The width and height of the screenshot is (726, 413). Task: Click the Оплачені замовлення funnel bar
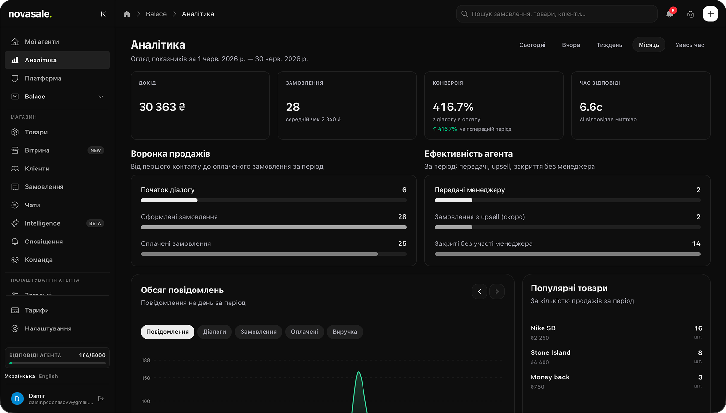[x=274, y=254]
